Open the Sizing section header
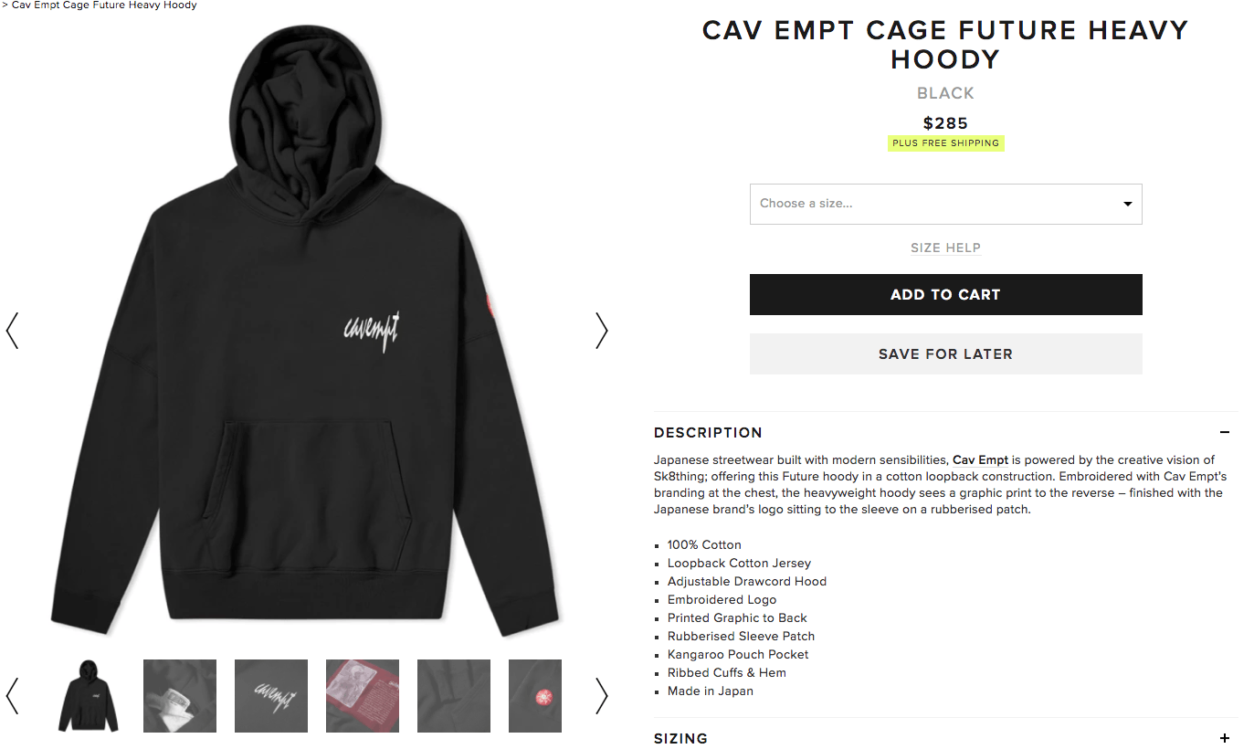 coord(945,736)
